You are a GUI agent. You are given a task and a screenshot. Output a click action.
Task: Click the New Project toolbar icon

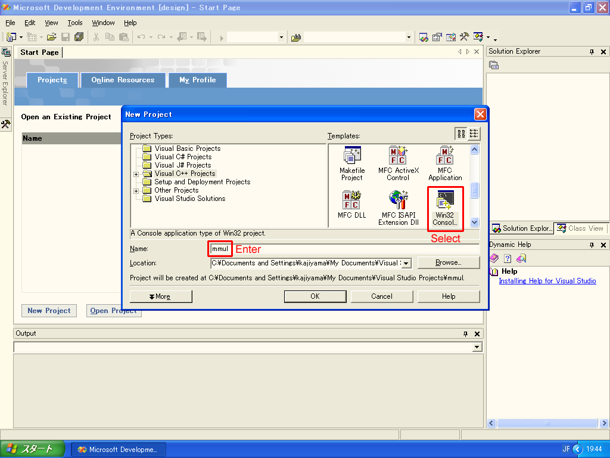point(11,37)
